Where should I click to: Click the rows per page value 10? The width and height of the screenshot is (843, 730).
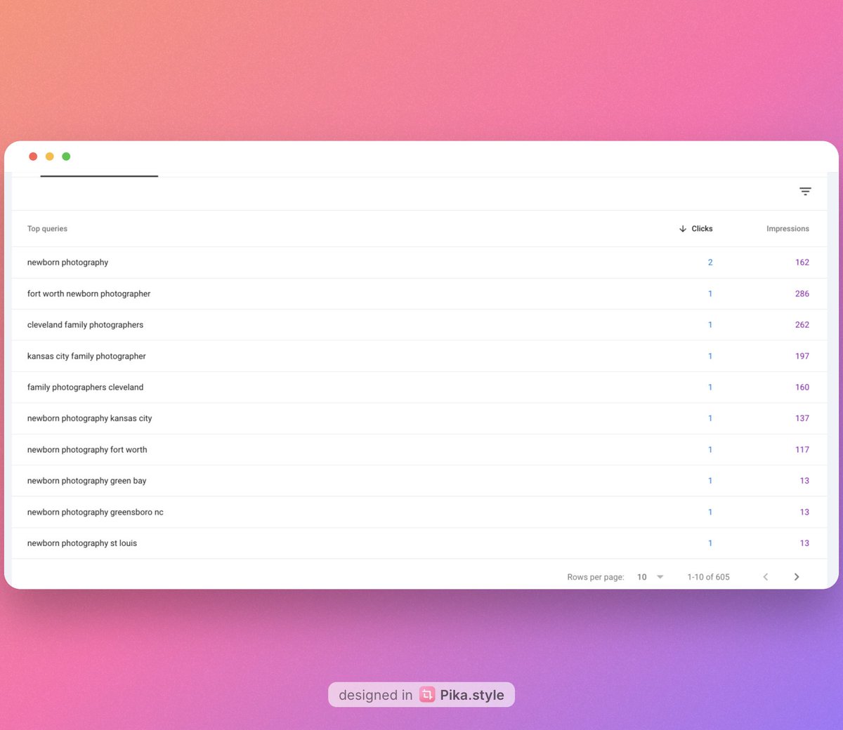click(x=642, y=577)
